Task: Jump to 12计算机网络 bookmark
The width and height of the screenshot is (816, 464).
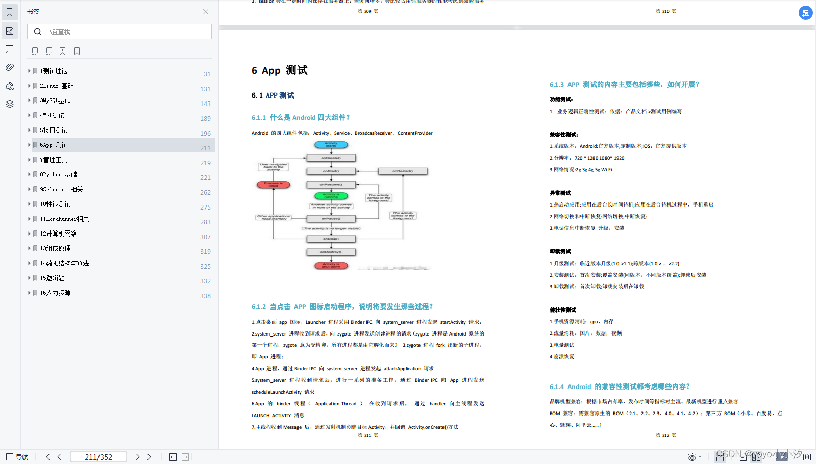Action: click(x=58, y=234)
